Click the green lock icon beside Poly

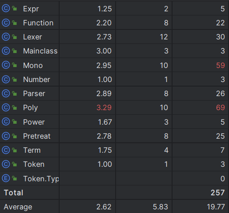[14, 107]
